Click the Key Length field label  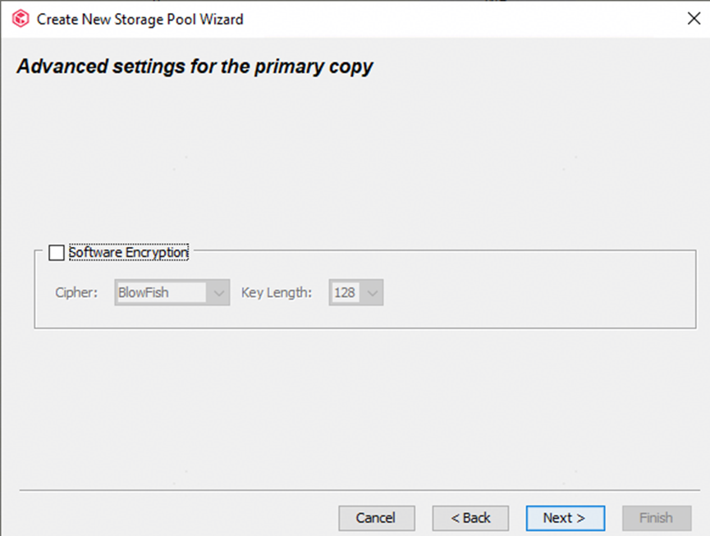[276, 292]
